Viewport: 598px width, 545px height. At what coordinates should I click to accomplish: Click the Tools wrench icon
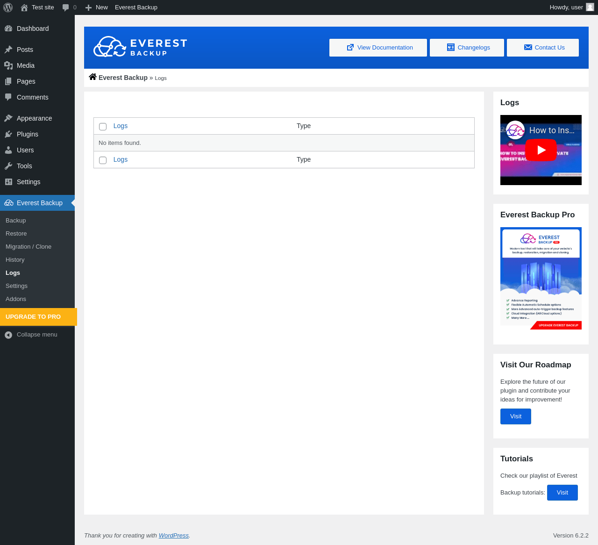8,166
